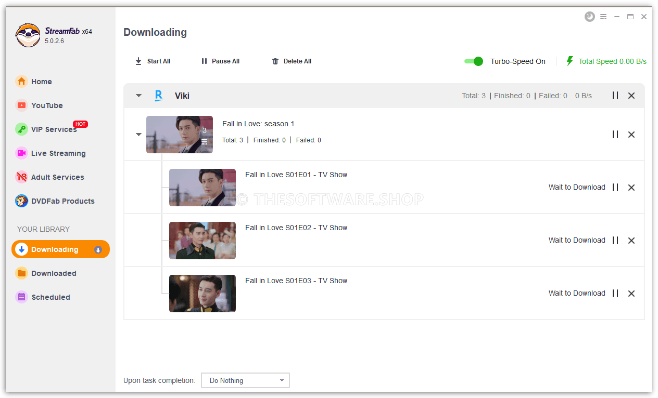The height and width of the screenshot is (398, 658).
Task: Pause the S01E03 download
Action: (x=615, y=294)
